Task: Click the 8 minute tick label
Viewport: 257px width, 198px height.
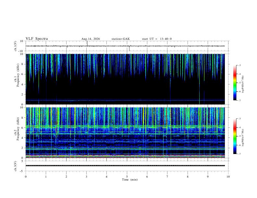Action: (x=188, y=177)
